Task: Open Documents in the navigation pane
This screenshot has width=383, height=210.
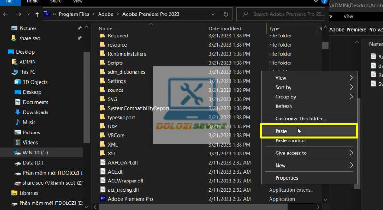Action: click(x=35, y=102)
